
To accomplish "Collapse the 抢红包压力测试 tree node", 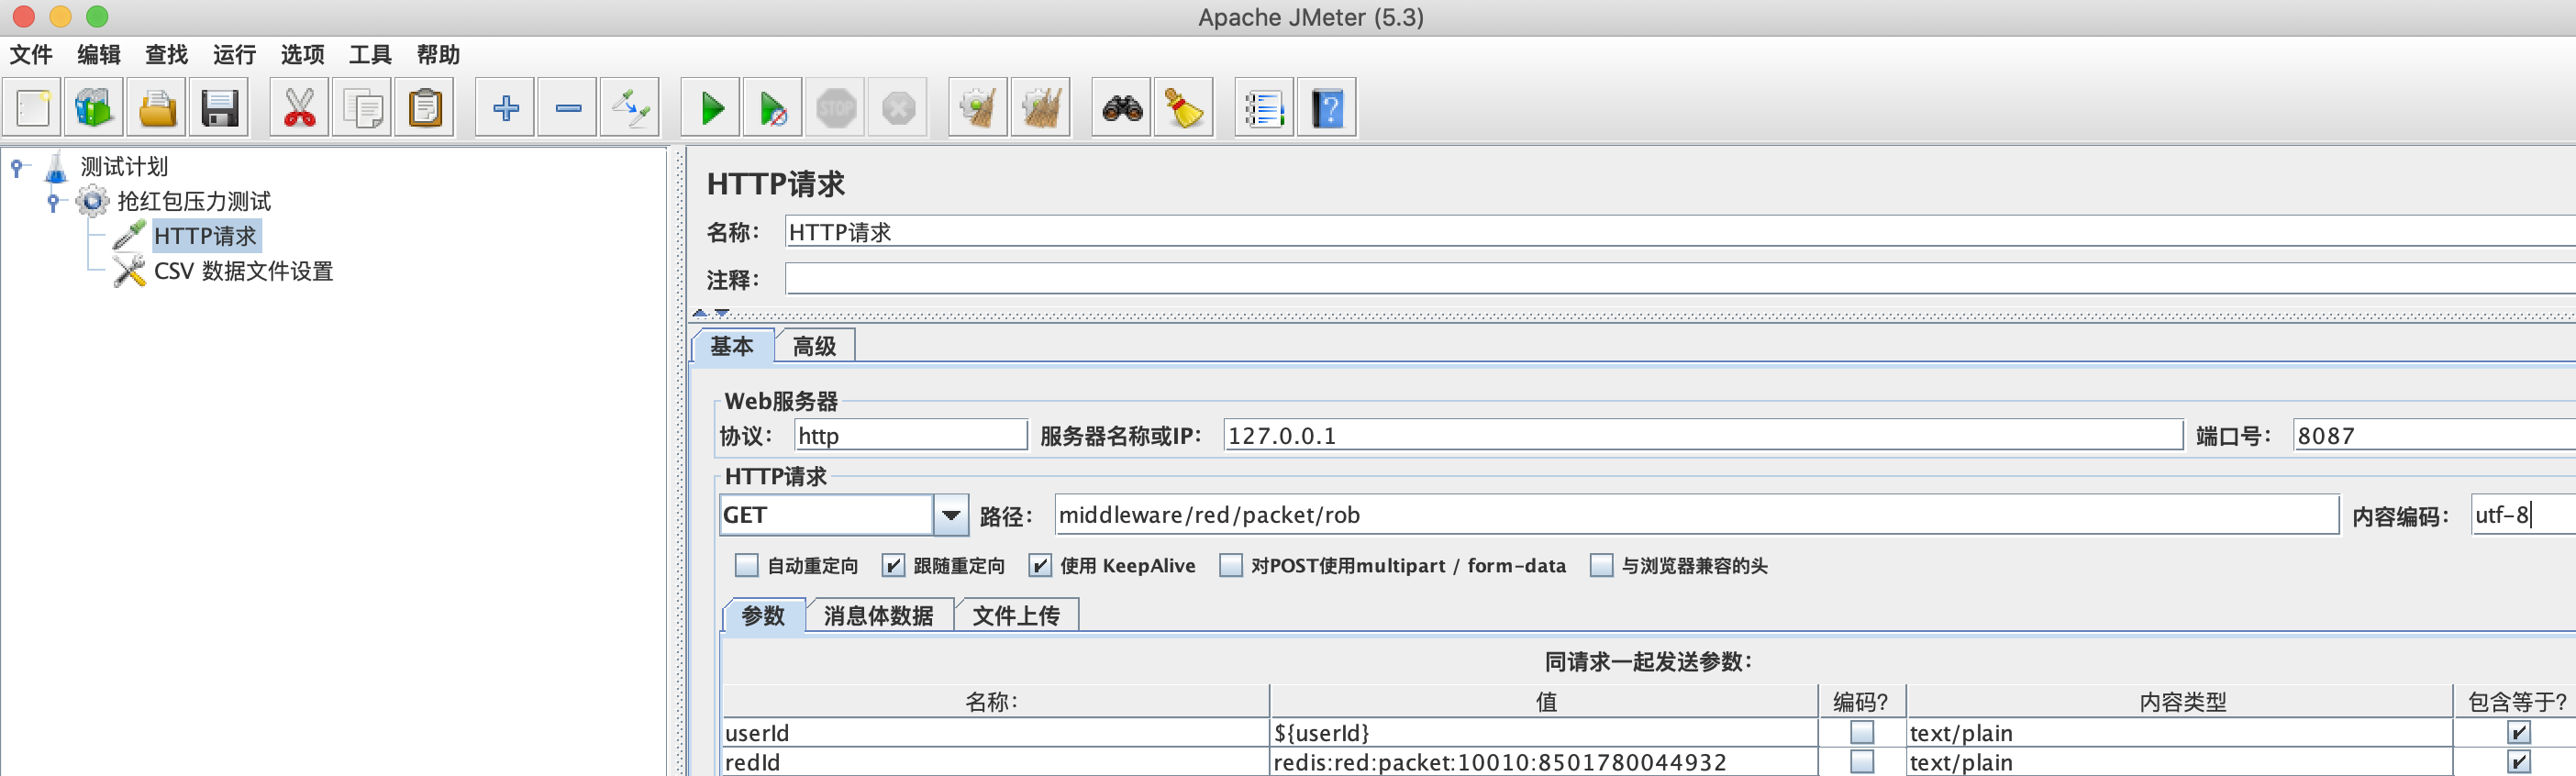I will [x=55, y=203].
